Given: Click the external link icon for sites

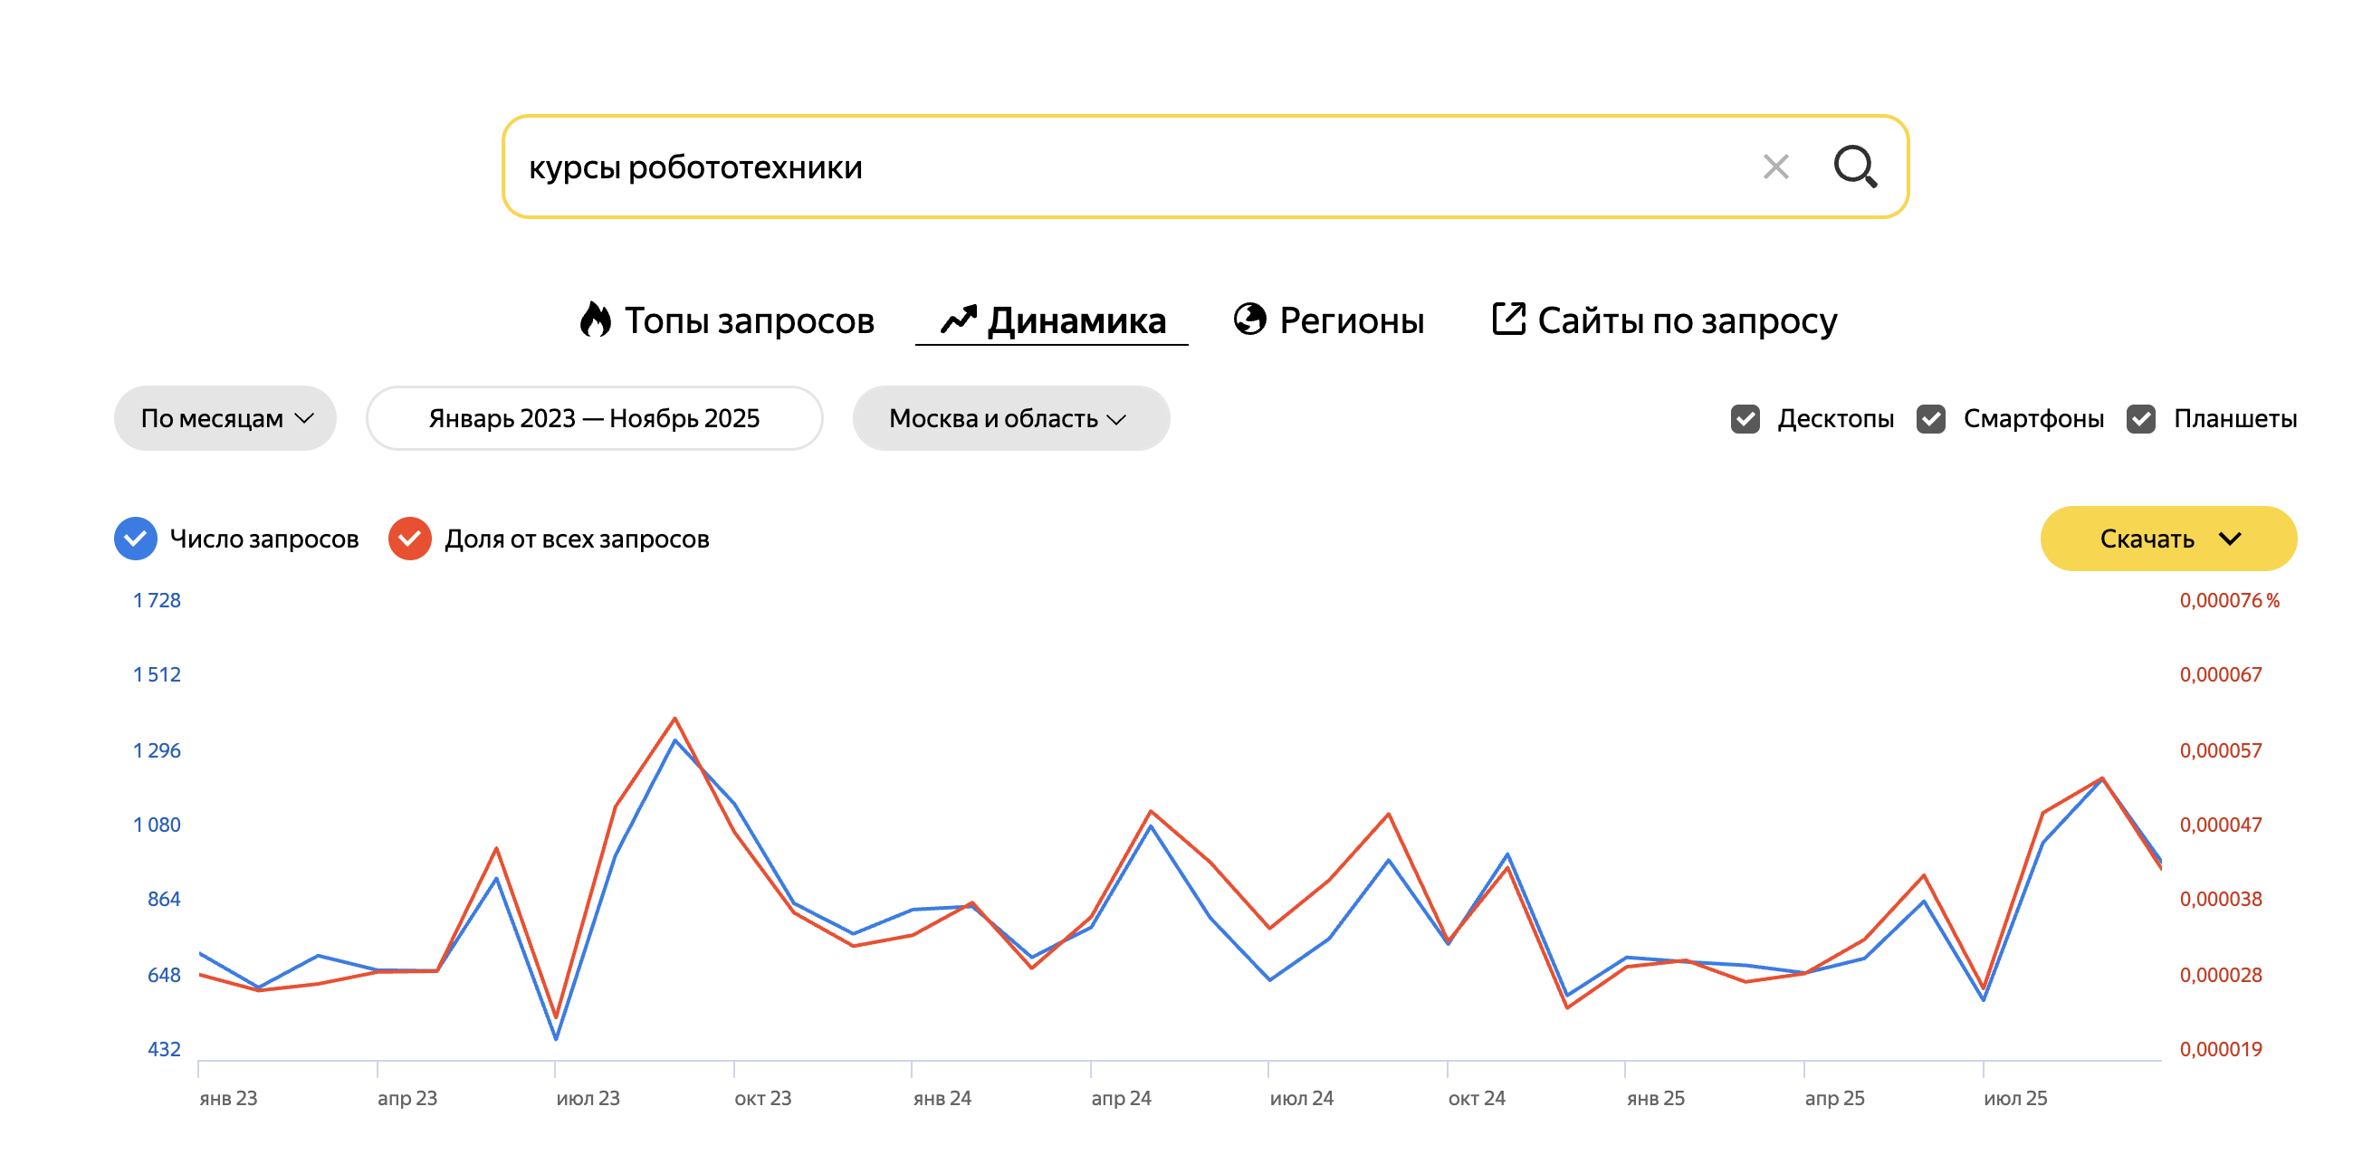Looking at the screenshot, I should [1508, 320].
